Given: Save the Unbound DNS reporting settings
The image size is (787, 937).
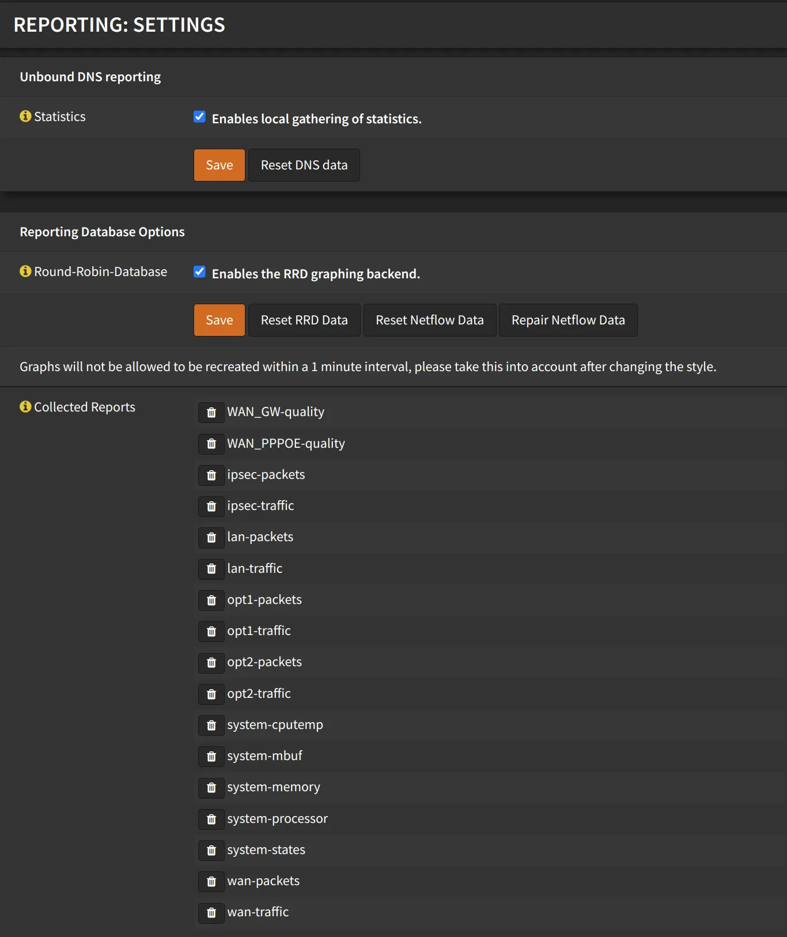Looking at the screenshot, I should (x=220, y=165).
